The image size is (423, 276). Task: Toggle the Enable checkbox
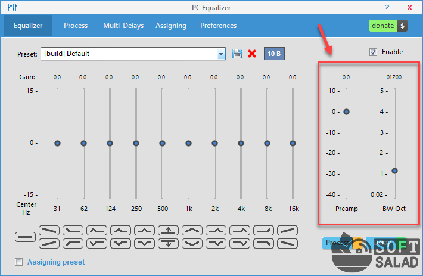click(373, 52)
